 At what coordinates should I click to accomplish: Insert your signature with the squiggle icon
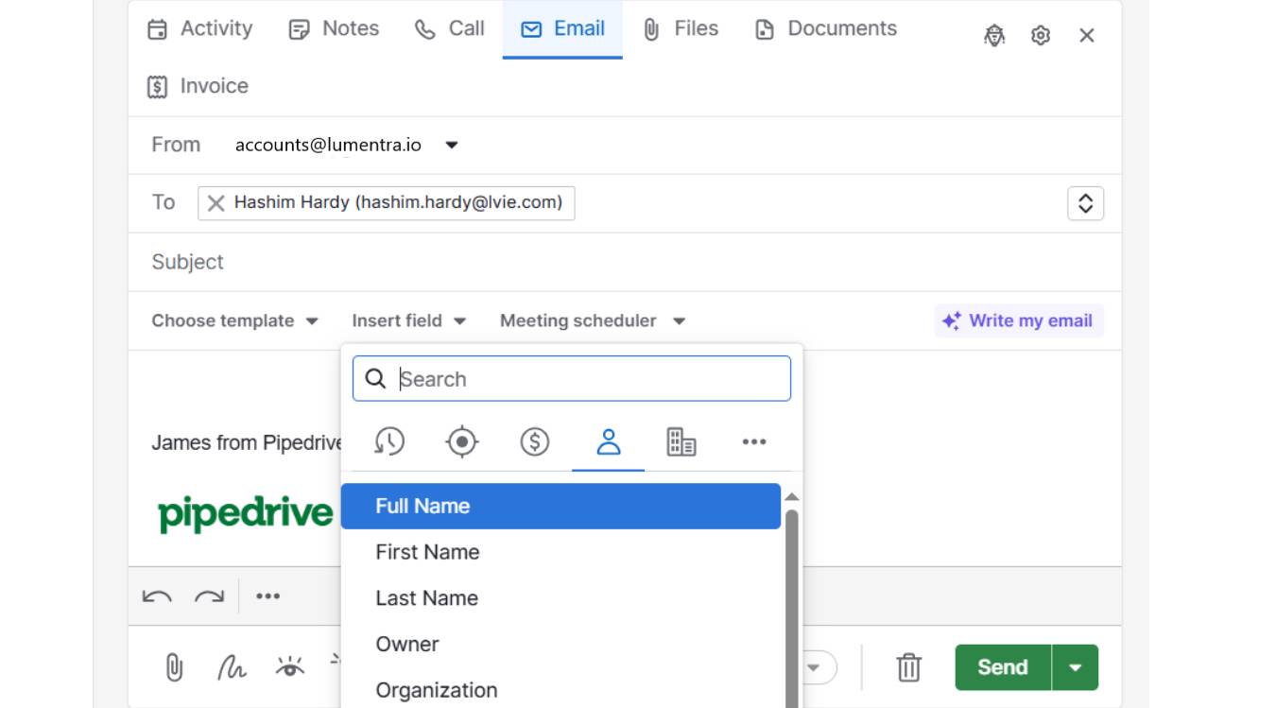tap(232, 666)
